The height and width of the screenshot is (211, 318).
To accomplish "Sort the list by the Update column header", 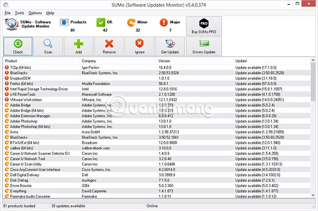I will coord(272,61).
